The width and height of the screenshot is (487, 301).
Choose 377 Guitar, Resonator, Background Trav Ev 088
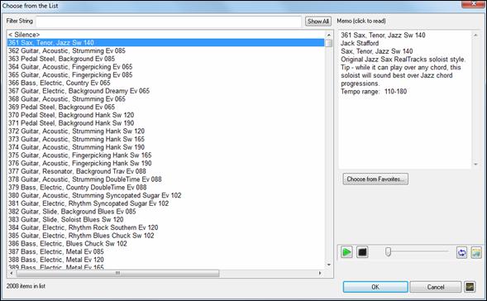click(166, 171)
